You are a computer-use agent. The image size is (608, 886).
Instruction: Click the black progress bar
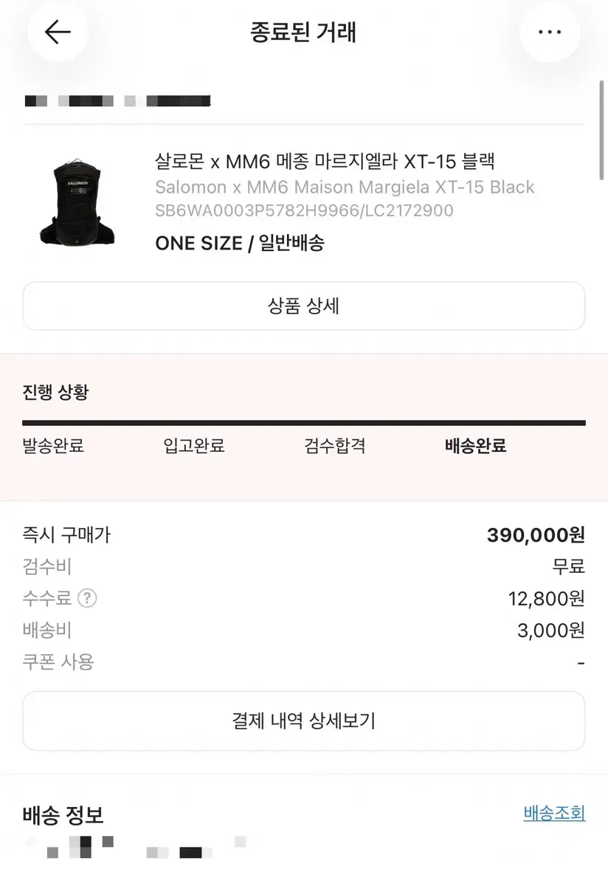point(304,423)
